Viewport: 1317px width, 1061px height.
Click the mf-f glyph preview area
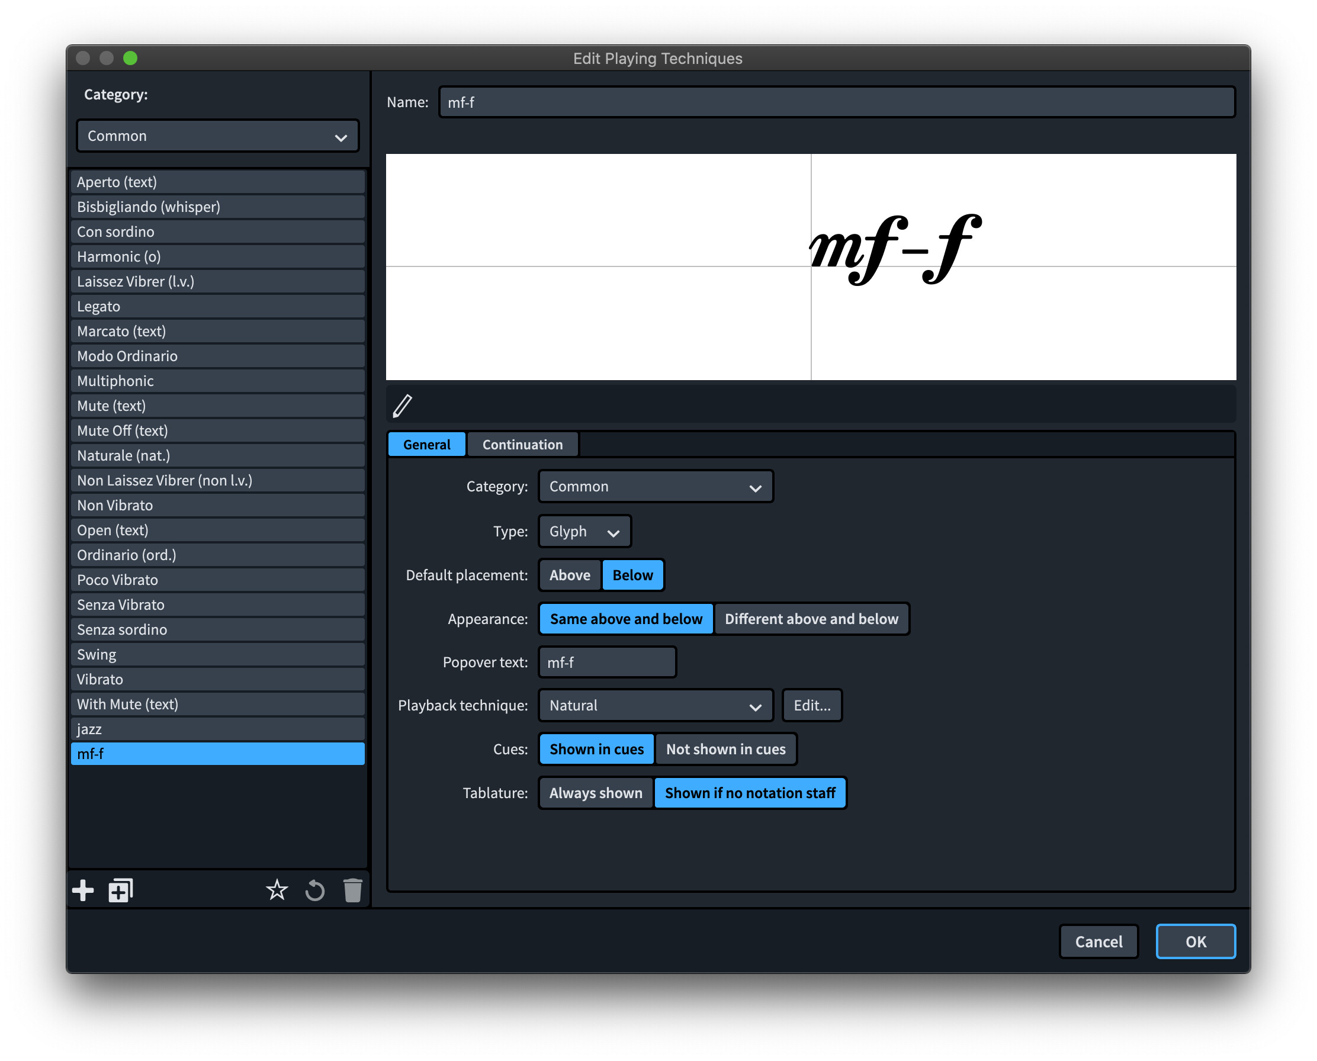point(810,267)
